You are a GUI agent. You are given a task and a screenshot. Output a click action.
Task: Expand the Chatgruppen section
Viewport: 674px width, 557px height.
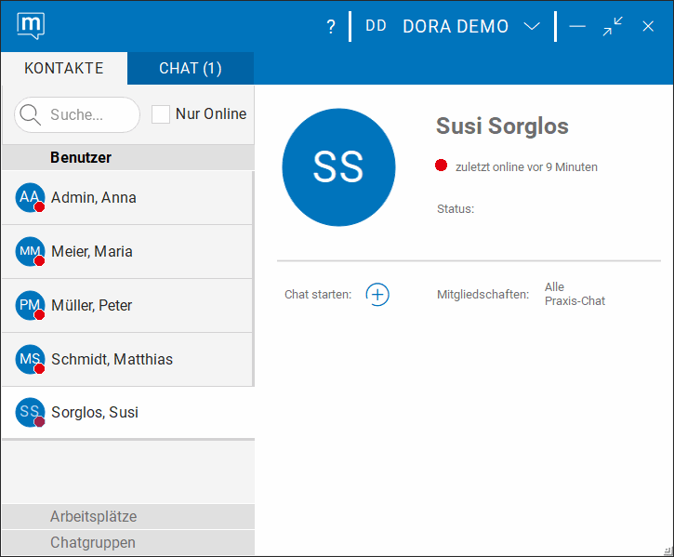click(128, 543)
